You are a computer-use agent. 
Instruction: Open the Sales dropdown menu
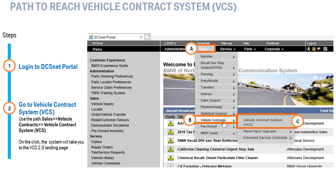coord(205,49)
